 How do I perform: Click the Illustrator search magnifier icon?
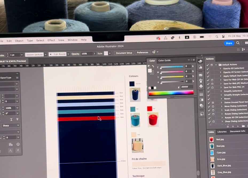pos(238,43)
